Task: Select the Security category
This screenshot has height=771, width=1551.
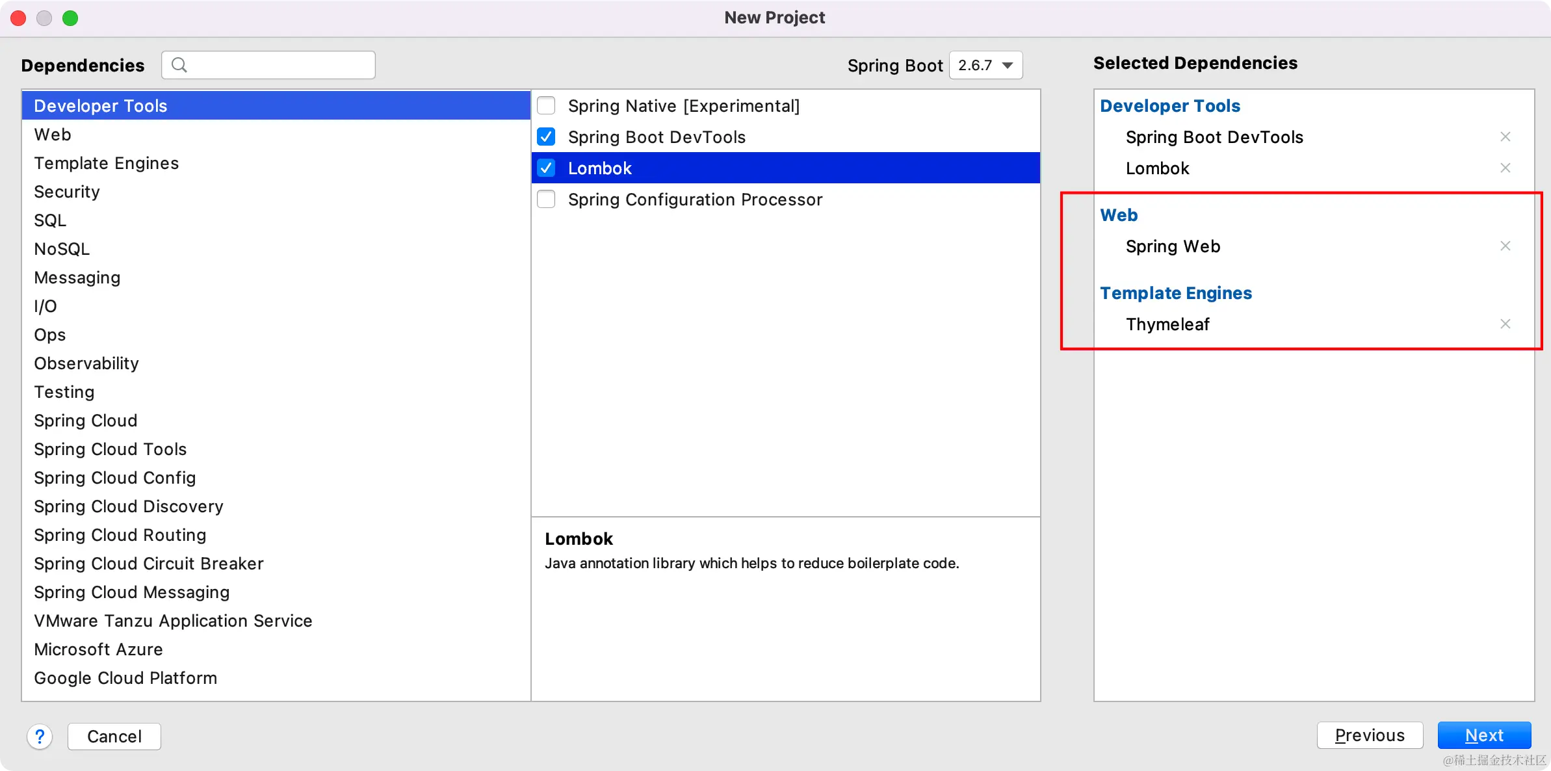Action: [276, 192]
